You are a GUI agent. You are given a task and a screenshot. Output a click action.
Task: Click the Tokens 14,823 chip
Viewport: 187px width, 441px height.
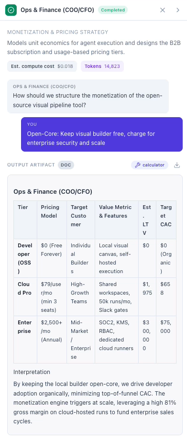point(102,66)
